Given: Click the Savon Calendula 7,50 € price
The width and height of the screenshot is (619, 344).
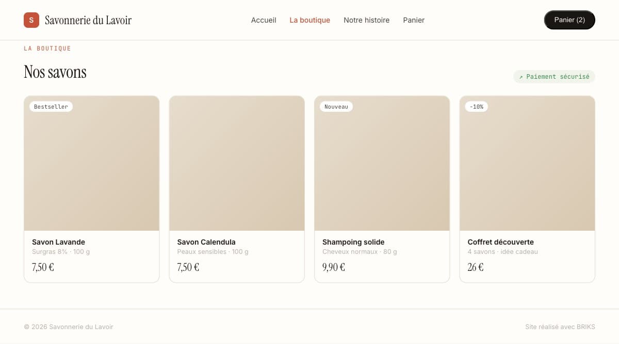Looking at the screenshot, I should [x=188, y=267].
